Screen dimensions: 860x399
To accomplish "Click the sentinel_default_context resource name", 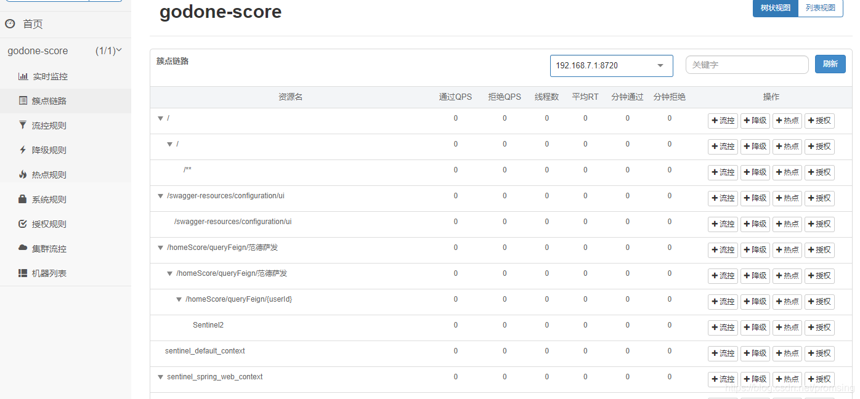I will 205,351.
